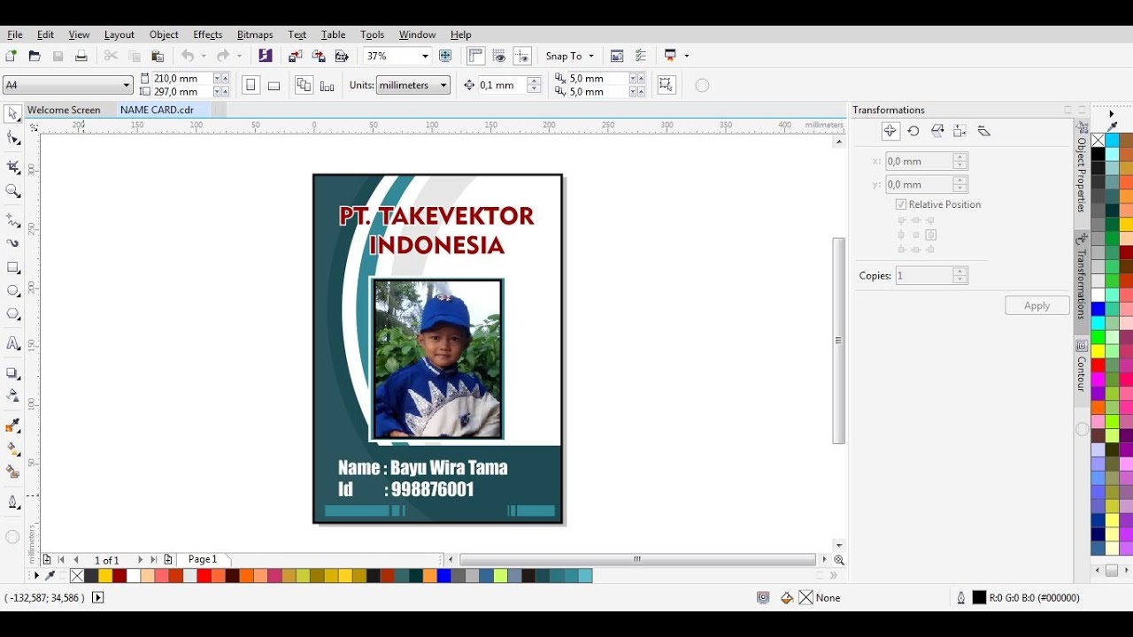Open the Effects menu

(208, 35)
